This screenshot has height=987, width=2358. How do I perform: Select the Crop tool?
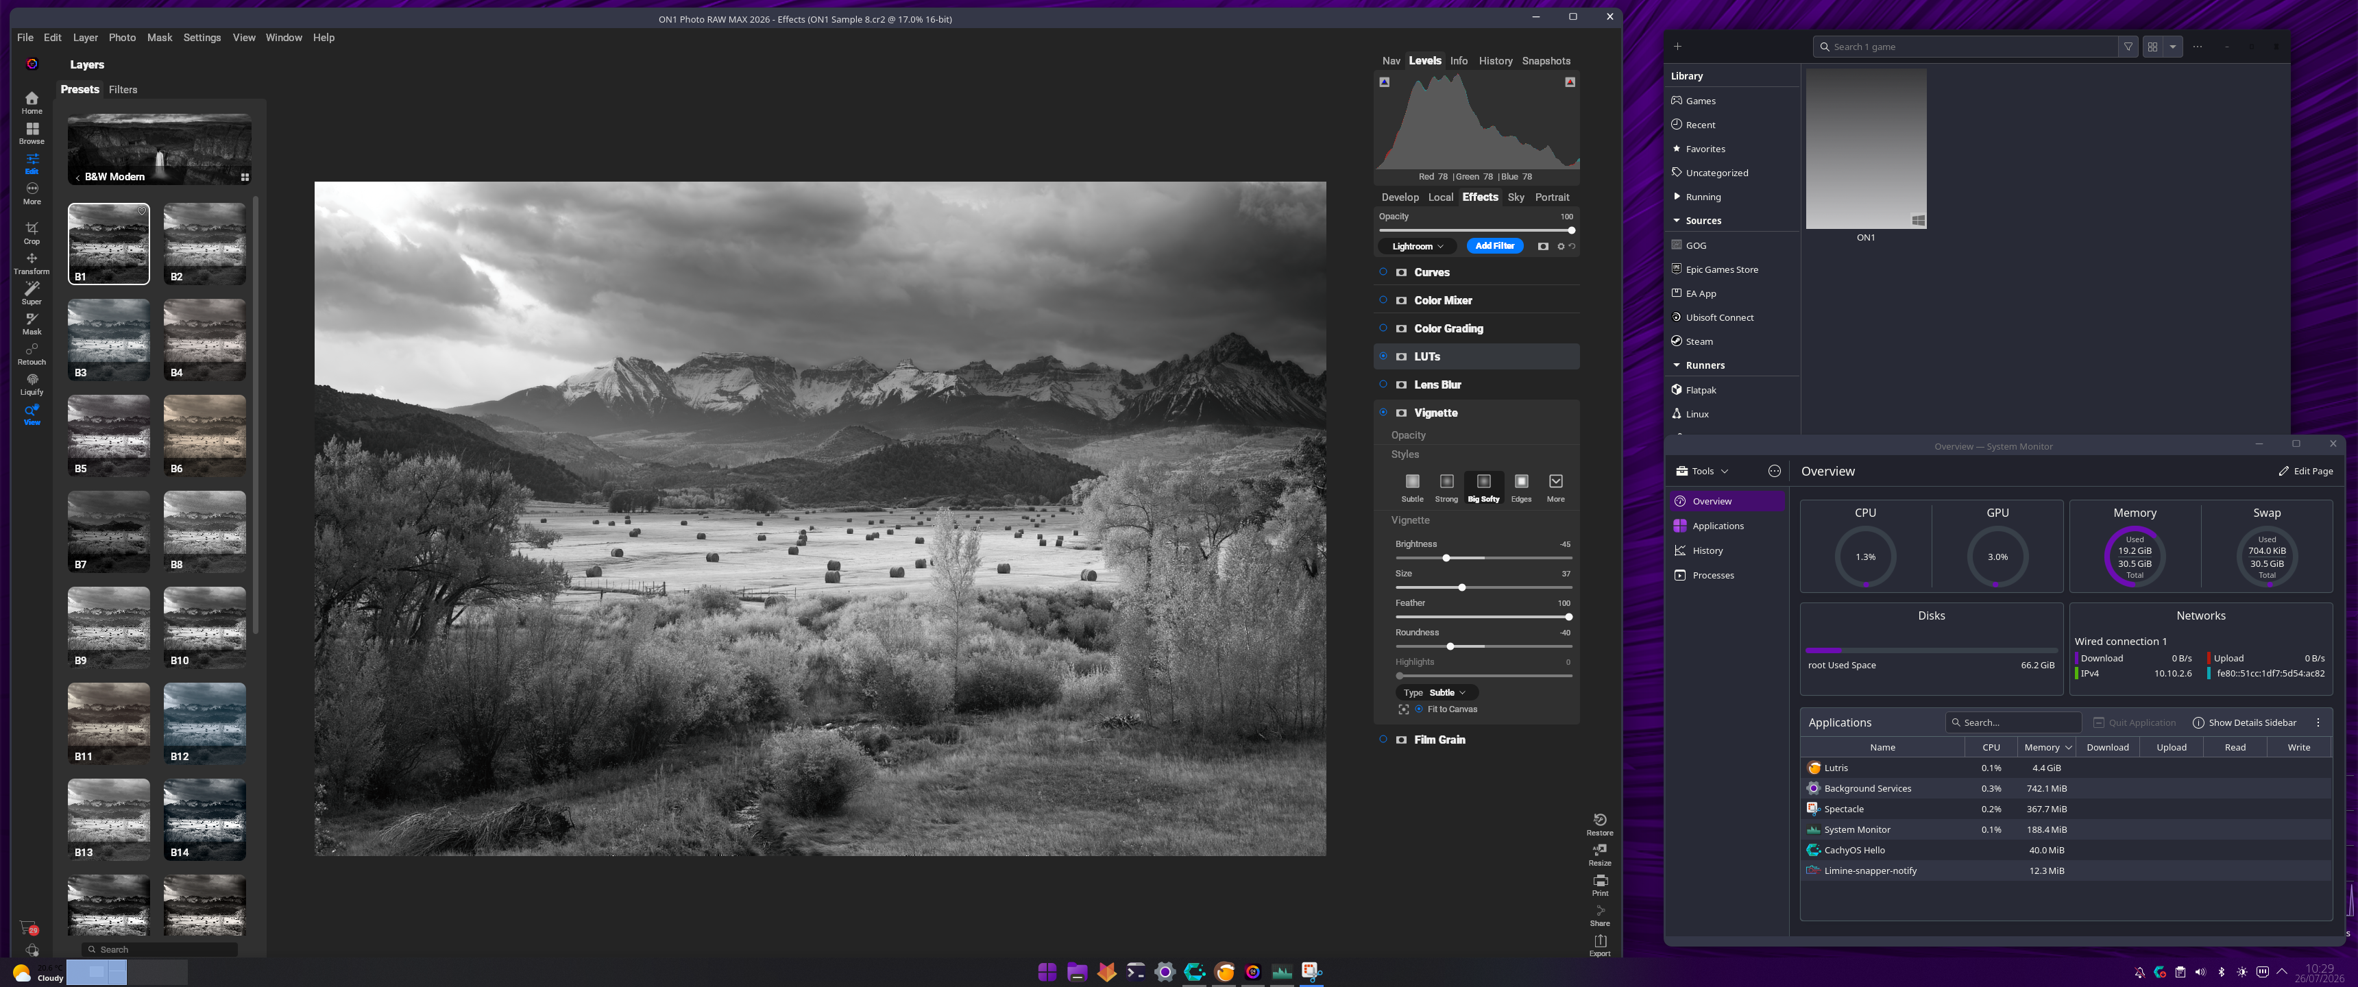coord(32,232)
